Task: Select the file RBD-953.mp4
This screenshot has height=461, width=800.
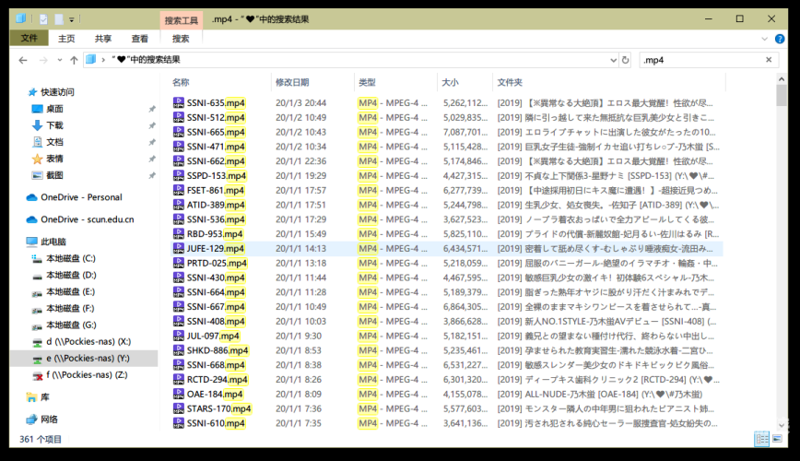Action: [x=215, y=234]
